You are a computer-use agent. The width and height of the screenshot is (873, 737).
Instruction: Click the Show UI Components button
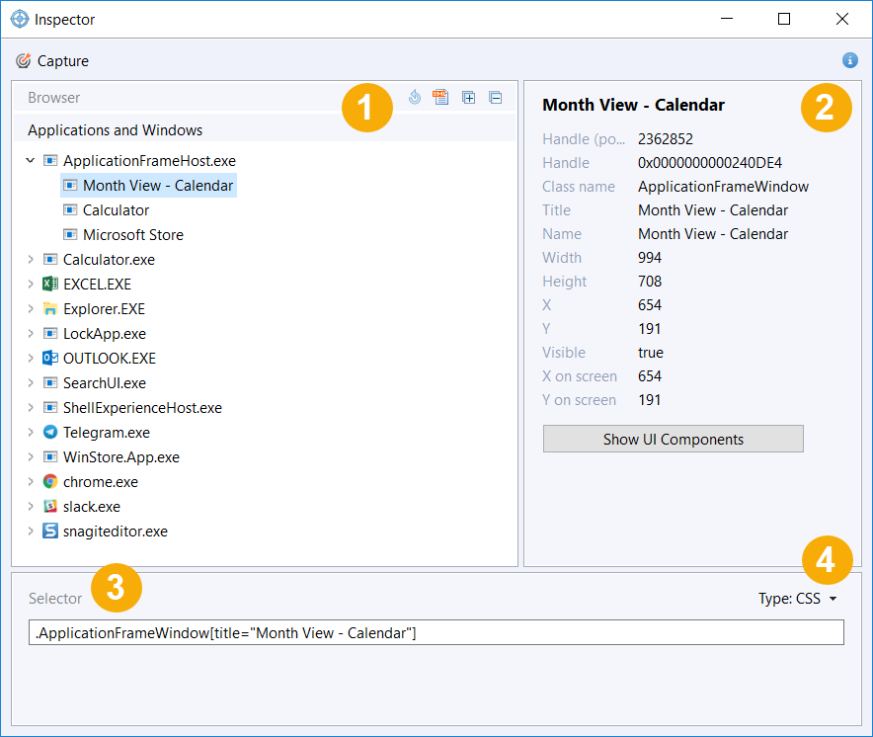674,439
